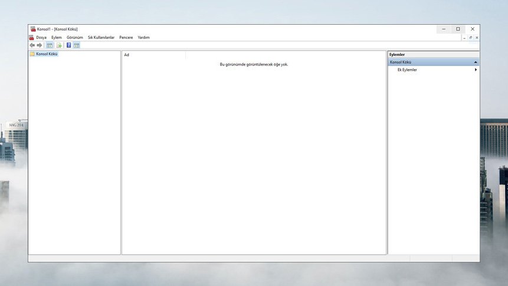The width and height of the screenshot is (508, 286).
Task: Open the Yardım menu
Action: point(143,37)
